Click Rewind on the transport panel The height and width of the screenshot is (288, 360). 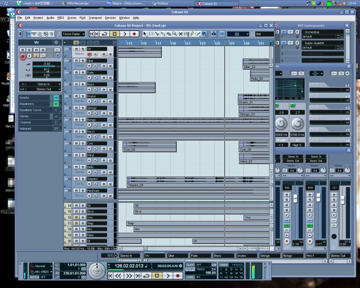pyautogui.click(x=118, y=275)
